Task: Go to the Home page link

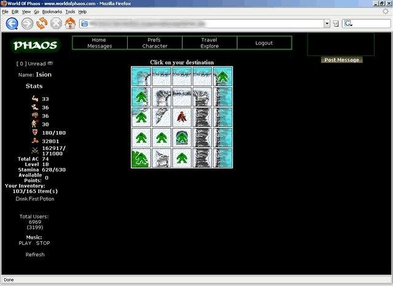Action: click(x=99, y=40)
